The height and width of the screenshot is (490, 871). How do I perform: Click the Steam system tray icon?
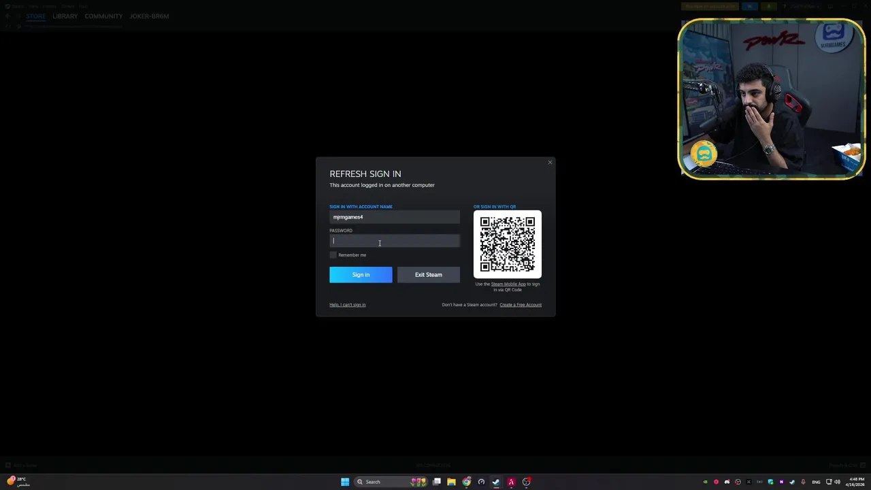point(792,482)
